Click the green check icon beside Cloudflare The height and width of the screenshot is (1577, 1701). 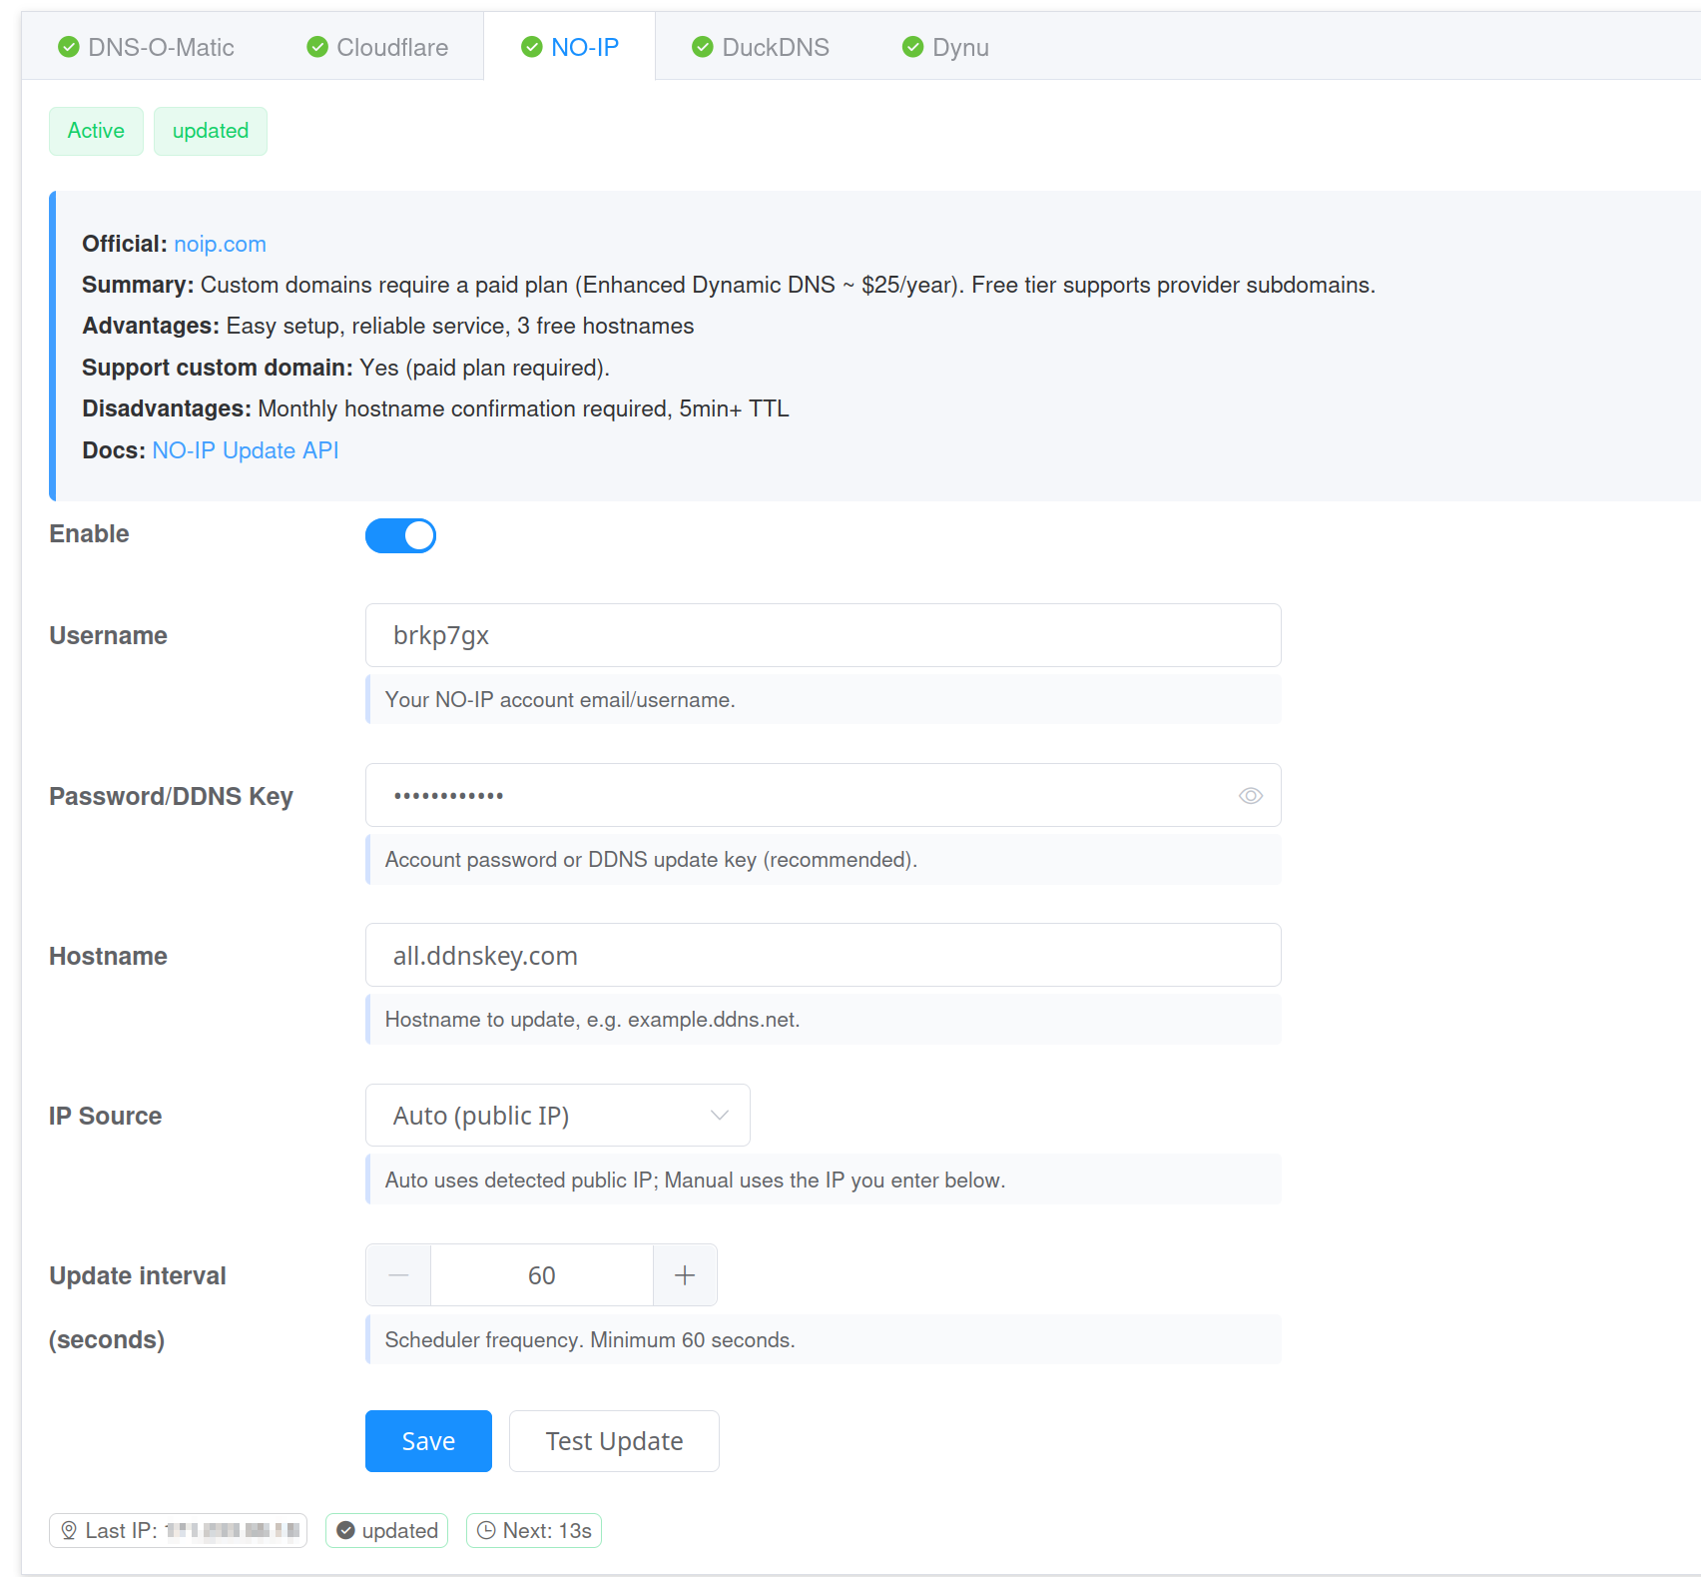coord(317,47)
